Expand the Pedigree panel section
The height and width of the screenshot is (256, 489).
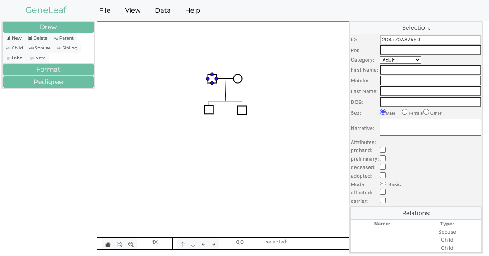[x=48, y=82]
